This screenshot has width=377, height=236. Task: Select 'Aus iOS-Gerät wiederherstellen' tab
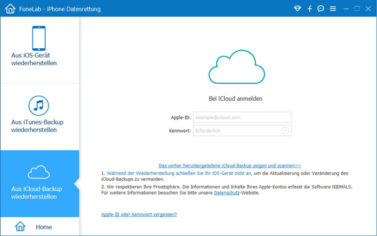tap(40, 50)
